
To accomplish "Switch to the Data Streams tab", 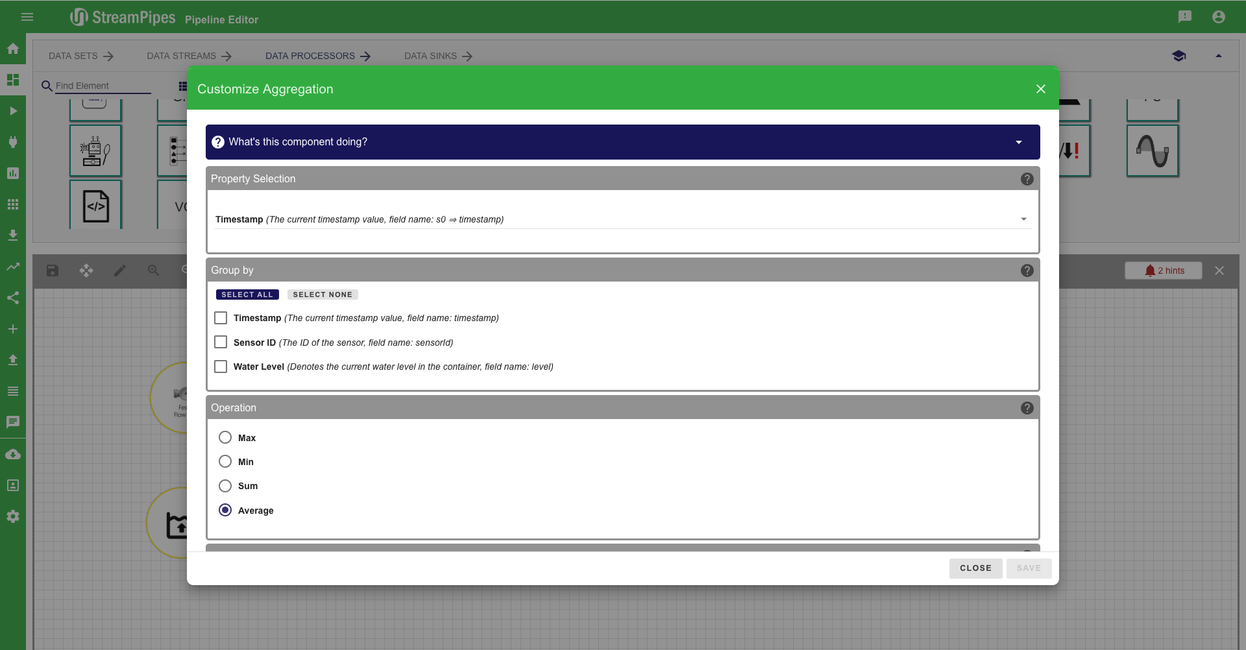I will [189, 56].
